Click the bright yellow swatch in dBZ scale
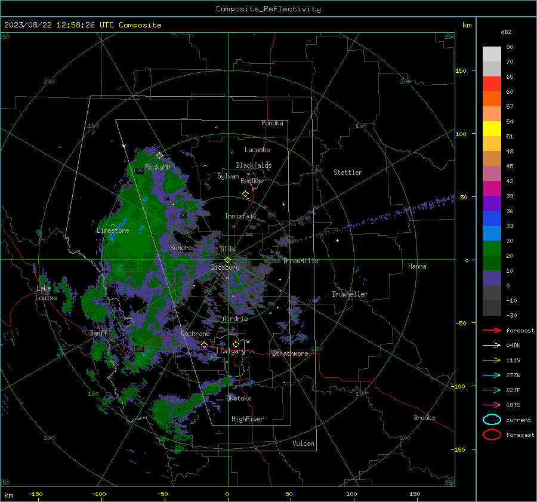537x502 pixels. (x=492, y=128)
